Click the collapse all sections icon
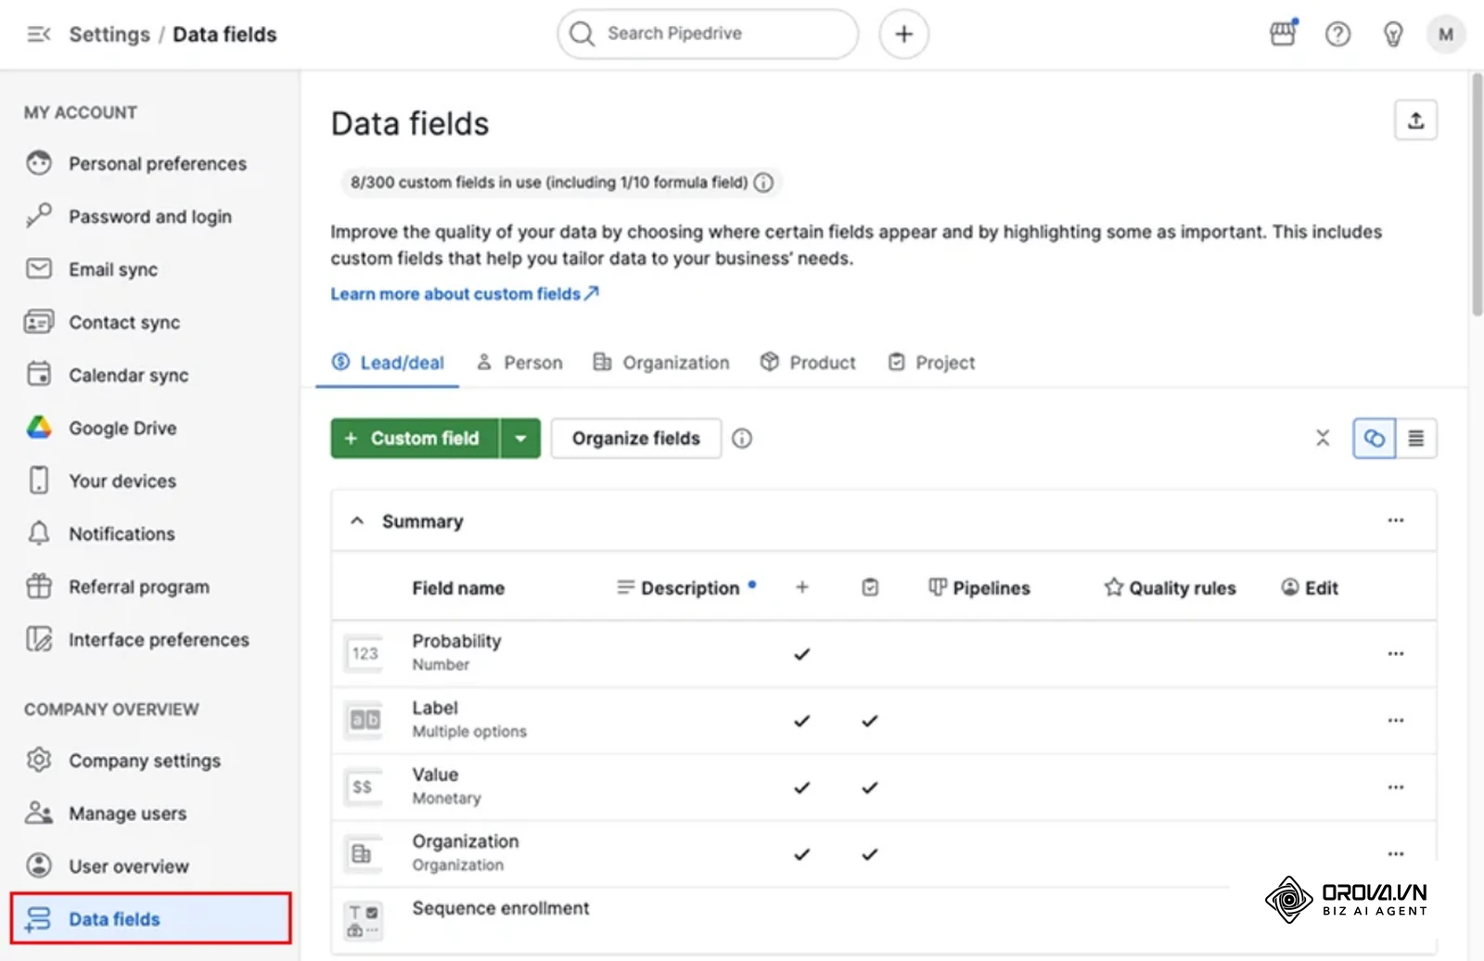1484x961 pixels. (1323, 439)
